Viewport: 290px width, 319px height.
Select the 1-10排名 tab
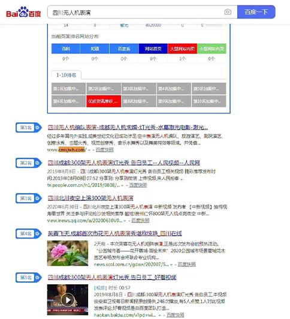point(67,75)
